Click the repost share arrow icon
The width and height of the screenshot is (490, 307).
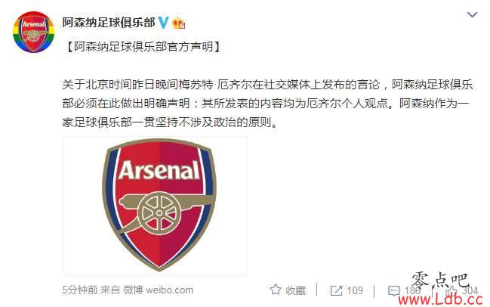(x=336, y=290)
